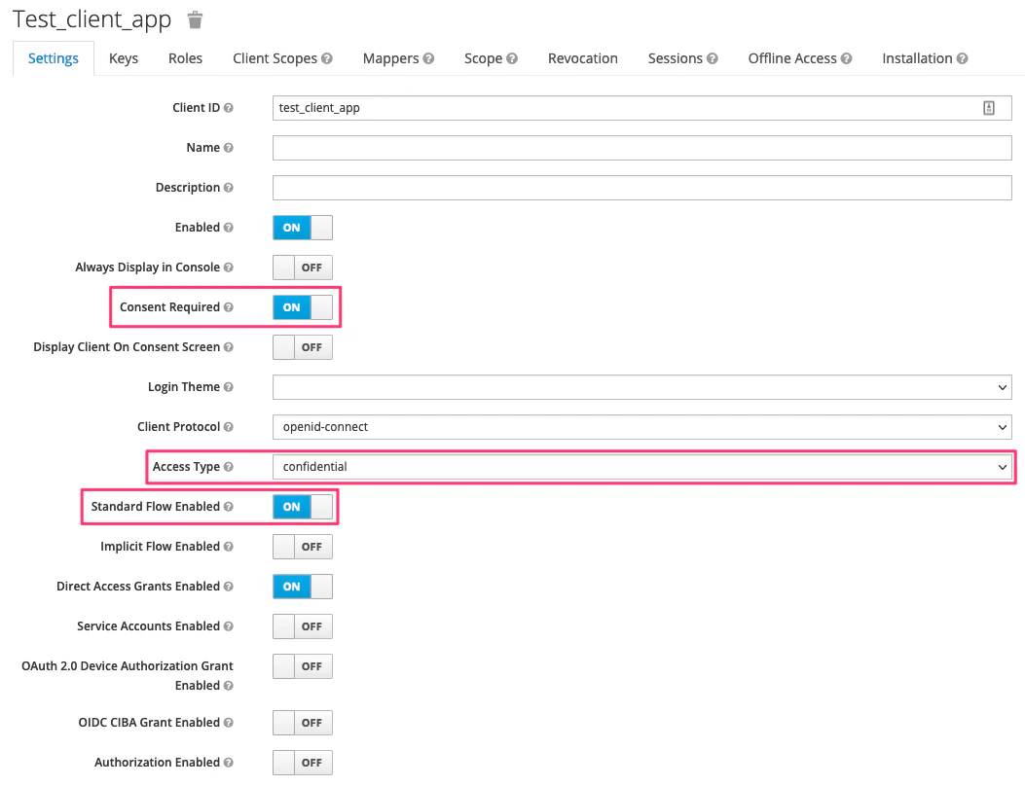Toggle Consent Required switch
1025x786 pixels.
click(303, 307)
